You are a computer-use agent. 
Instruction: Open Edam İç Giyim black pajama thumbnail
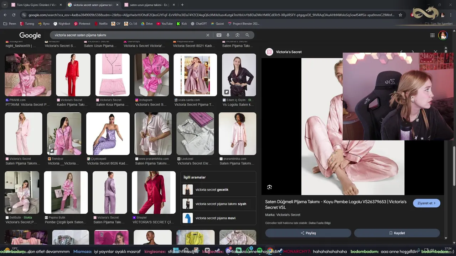pyautogui.click(x=239, y=75)
